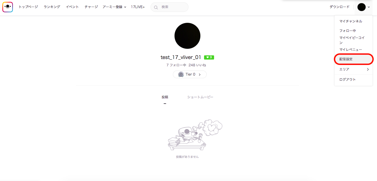Open the Tier 0 details chevron

[x=200, y=74]
